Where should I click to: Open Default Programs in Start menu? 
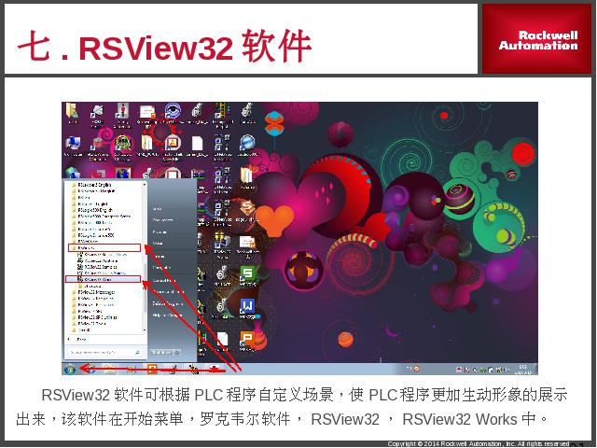(168, 303)
